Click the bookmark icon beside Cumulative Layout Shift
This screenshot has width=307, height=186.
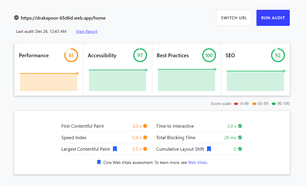click(x=209, y=149)
